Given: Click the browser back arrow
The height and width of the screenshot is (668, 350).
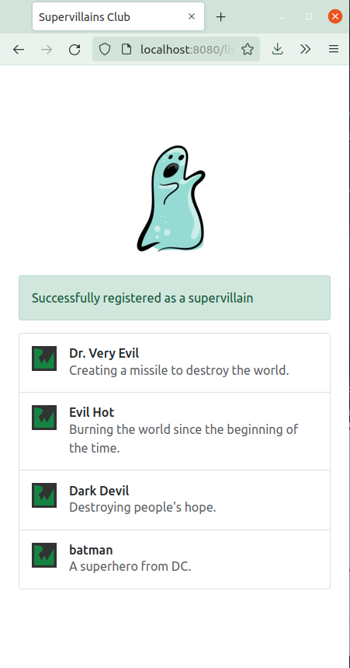Looking at the screenshot, I should [19, 50].
